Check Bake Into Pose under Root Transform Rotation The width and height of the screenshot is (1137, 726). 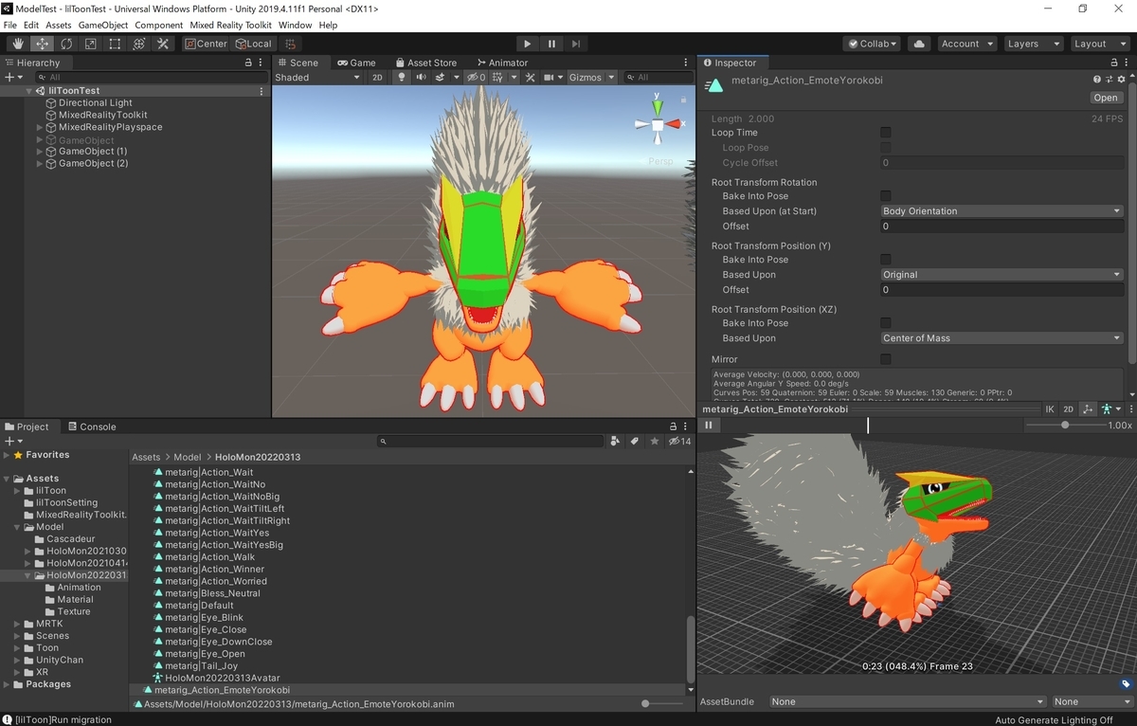point(886,196)
